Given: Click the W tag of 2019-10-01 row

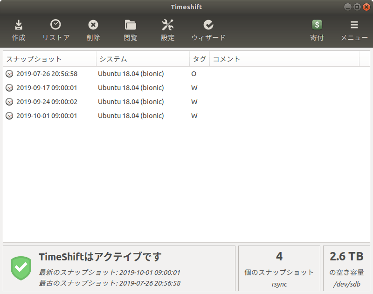Looking at the screenshot, I should point(194,116).
